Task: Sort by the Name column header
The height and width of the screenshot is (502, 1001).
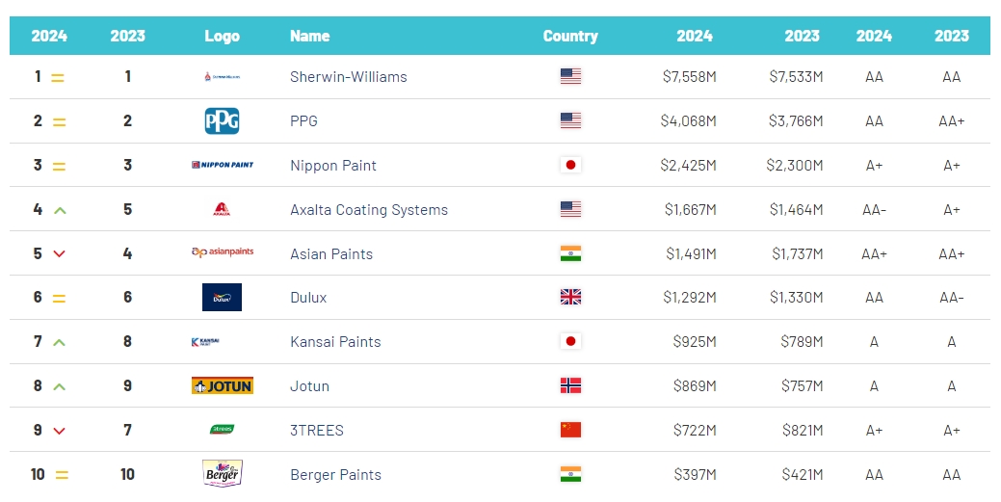Action: click(309, 36)
